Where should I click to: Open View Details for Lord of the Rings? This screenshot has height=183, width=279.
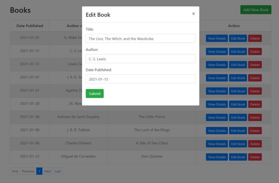pyautogui.click(x=217, y=131)
